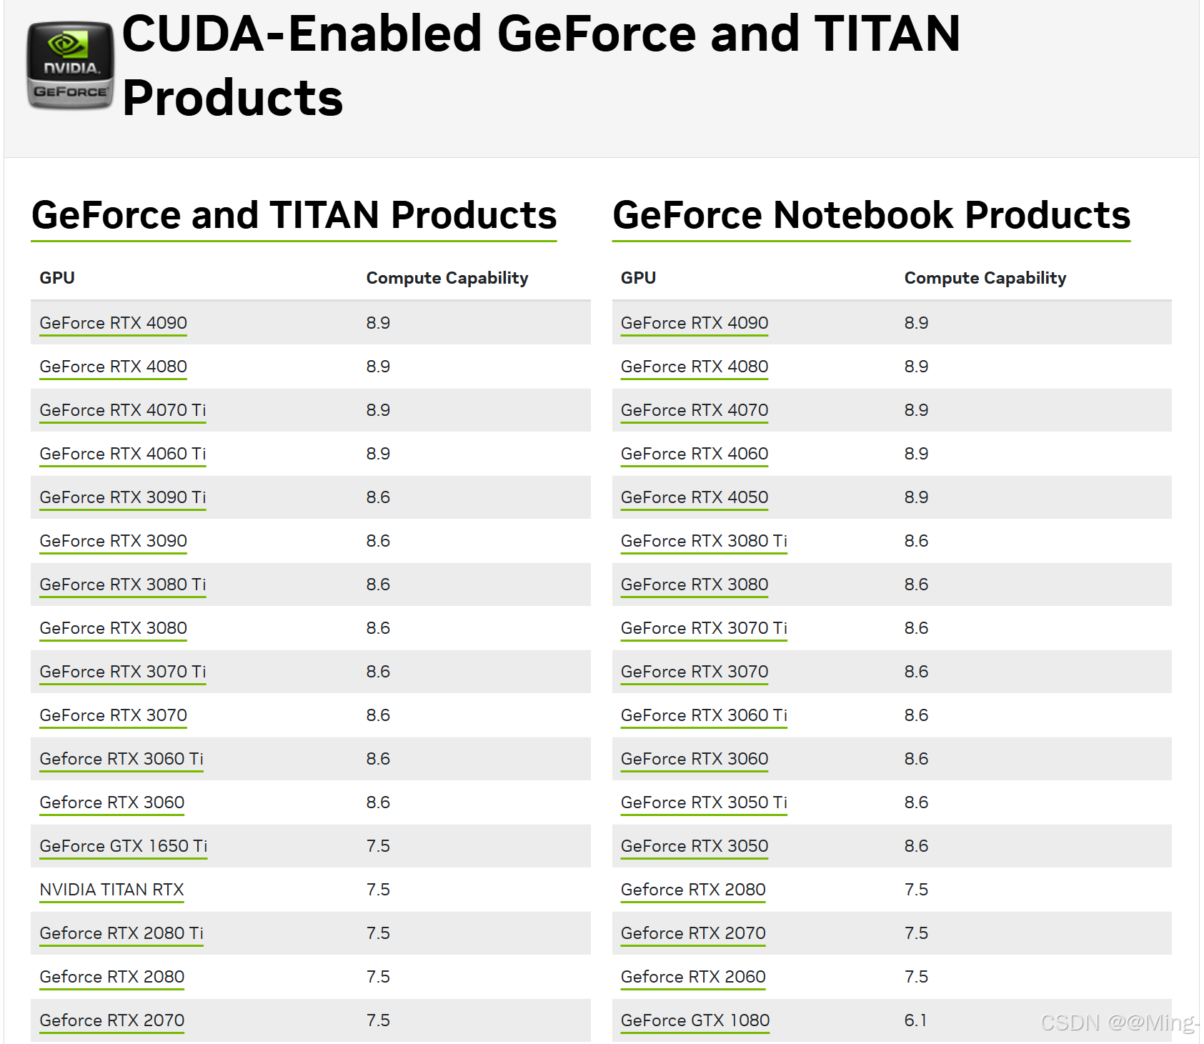Click notebook table Compute Capability header
The height and width of the screenshot is (1044, 1204).
click(x=985, y=278)
